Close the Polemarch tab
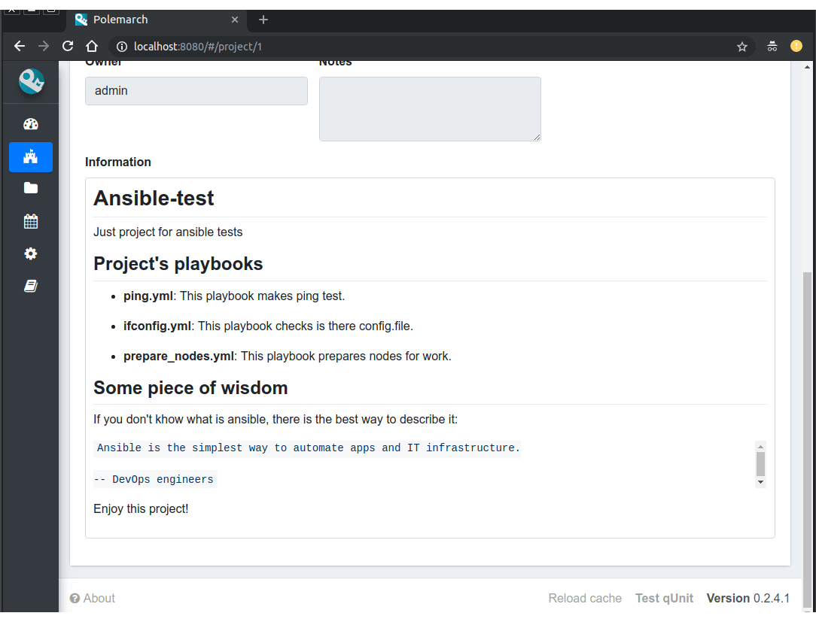 [x=235, y=20]
